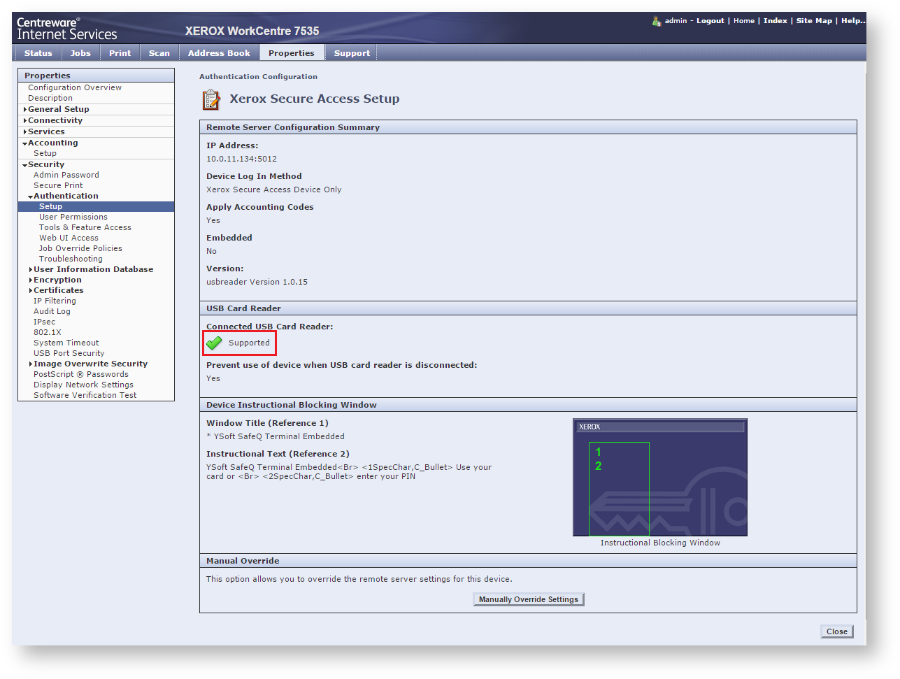Select IPsec in sidebar
Viewport: 900px width, 679px height.
44,322
